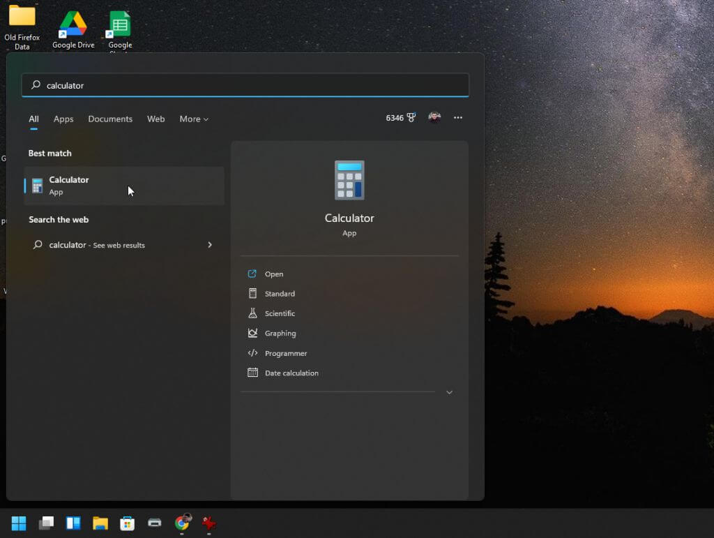Launch Calculator in Graphing mode

tap(280, 334)
